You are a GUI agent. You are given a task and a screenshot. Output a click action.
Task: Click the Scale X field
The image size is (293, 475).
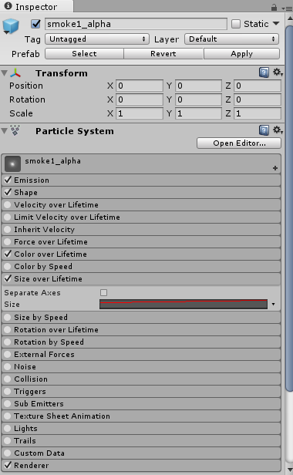click(x=140, y=113)
